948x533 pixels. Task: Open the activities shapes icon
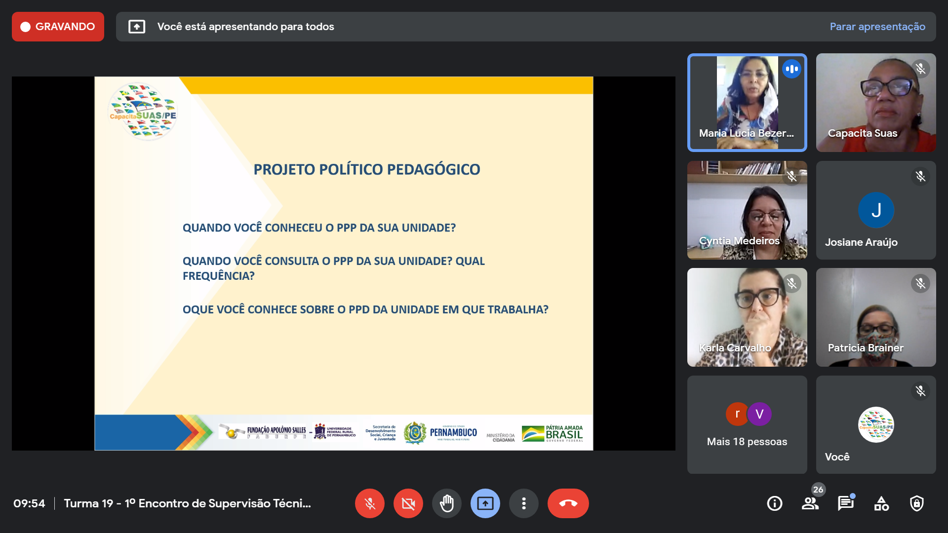[x=881, y=503]
